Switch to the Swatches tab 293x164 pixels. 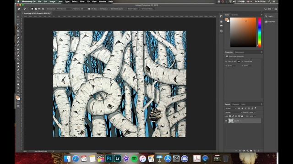[235, 15]
